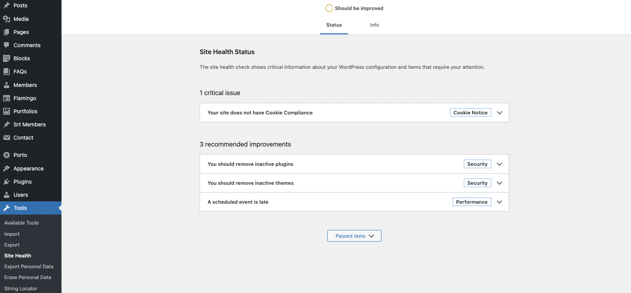The image size is (631, 293).
Task: Click the Appearance brush icon
Action: pos(7,169)
